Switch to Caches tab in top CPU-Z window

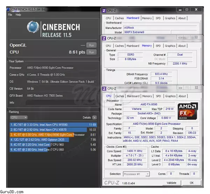pyautogui.click(x=119, y=18)
